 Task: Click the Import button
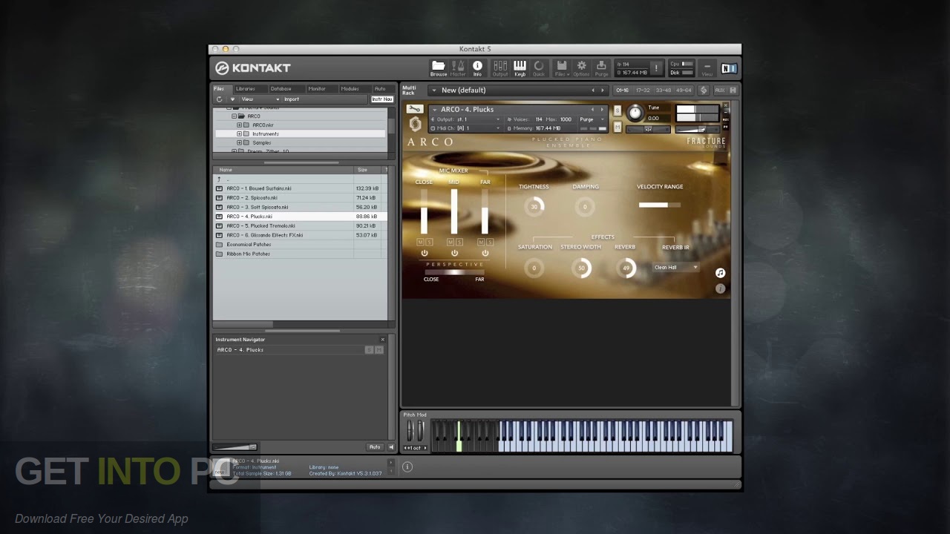click(292, 99)
